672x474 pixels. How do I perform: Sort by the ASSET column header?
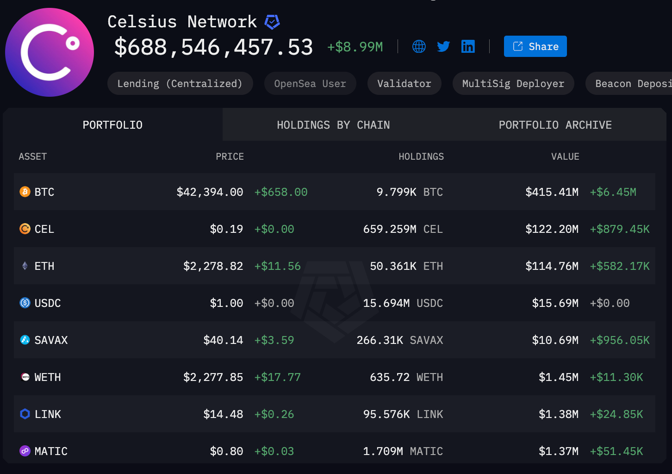[x=33, y=156]
